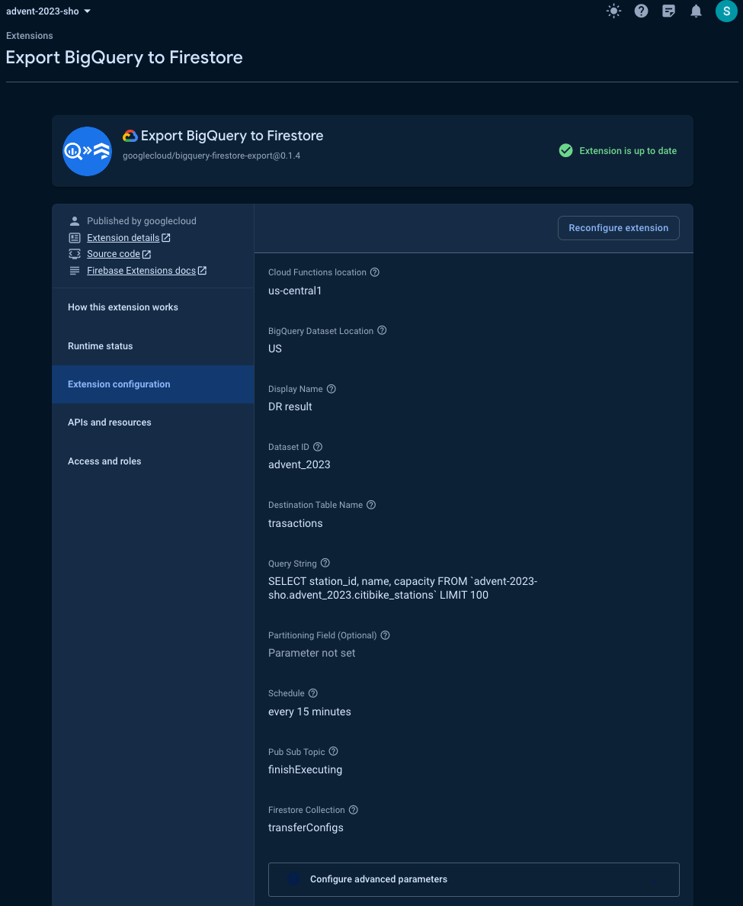Show help for Query String
The height and width of the screenshot is (906, 743).
[x=325, y=563]
